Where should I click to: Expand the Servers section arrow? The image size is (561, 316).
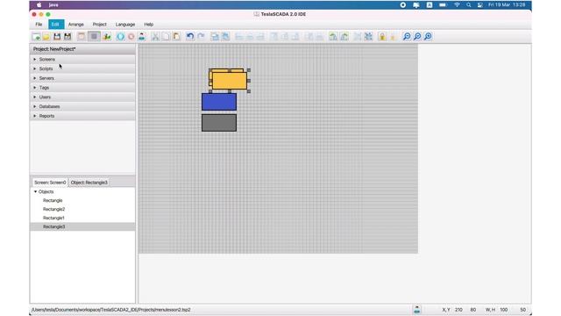[x=35, y=78]
